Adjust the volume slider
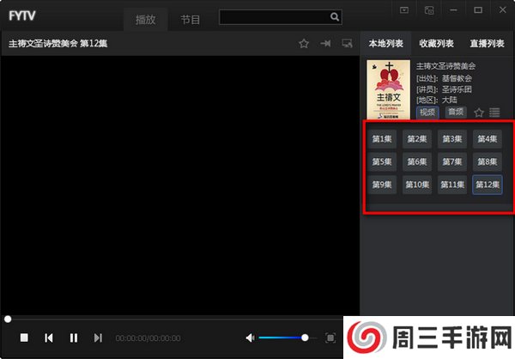Screen dimensions: 515x359 point(282,338)
